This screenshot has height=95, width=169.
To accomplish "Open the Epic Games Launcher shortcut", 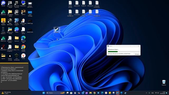I will (17, 4).
